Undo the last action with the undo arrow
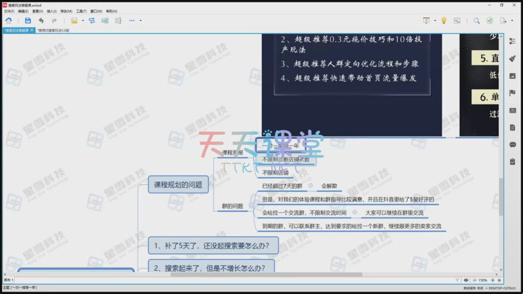 41,20
